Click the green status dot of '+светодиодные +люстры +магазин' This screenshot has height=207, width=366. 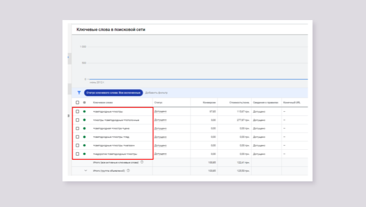(x=85, y=145)
